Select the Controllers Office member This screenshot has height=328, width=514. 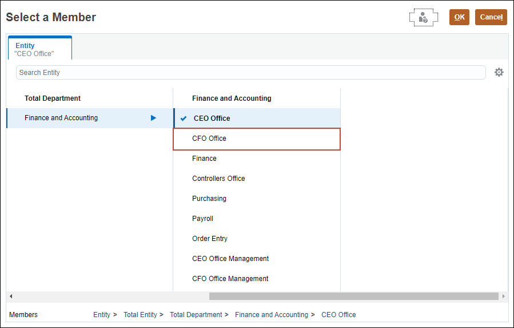[x=257, y=179]
